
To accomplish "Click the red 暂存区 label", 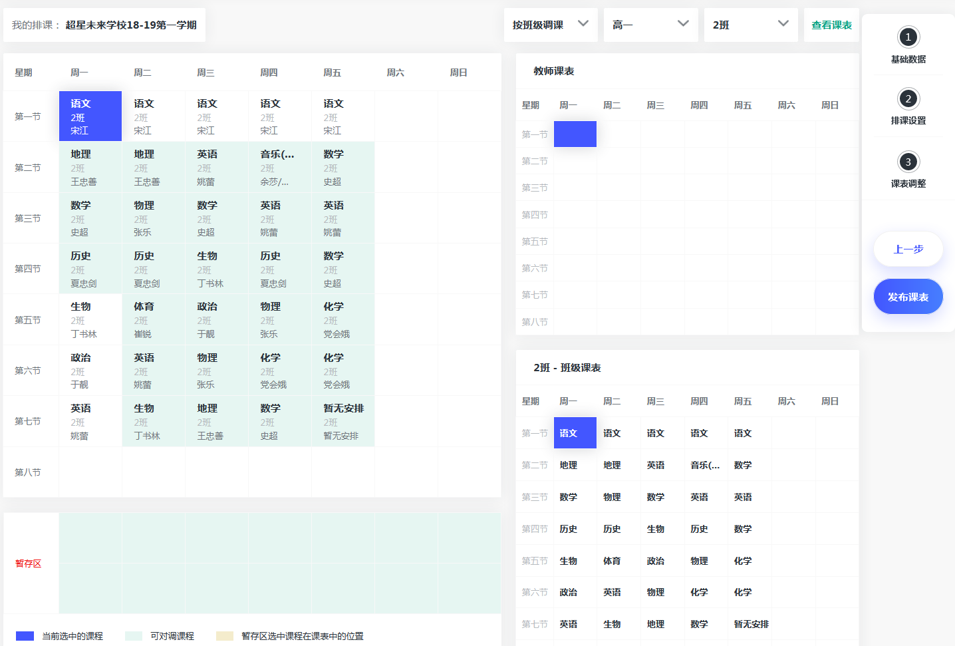I will tap(29, 564).
